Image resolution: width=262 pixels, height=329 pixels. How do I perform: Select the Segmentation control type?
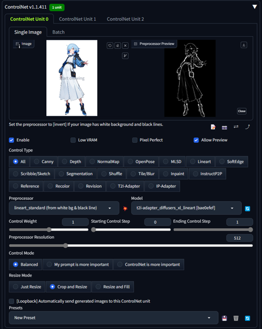tap(76, 174)
